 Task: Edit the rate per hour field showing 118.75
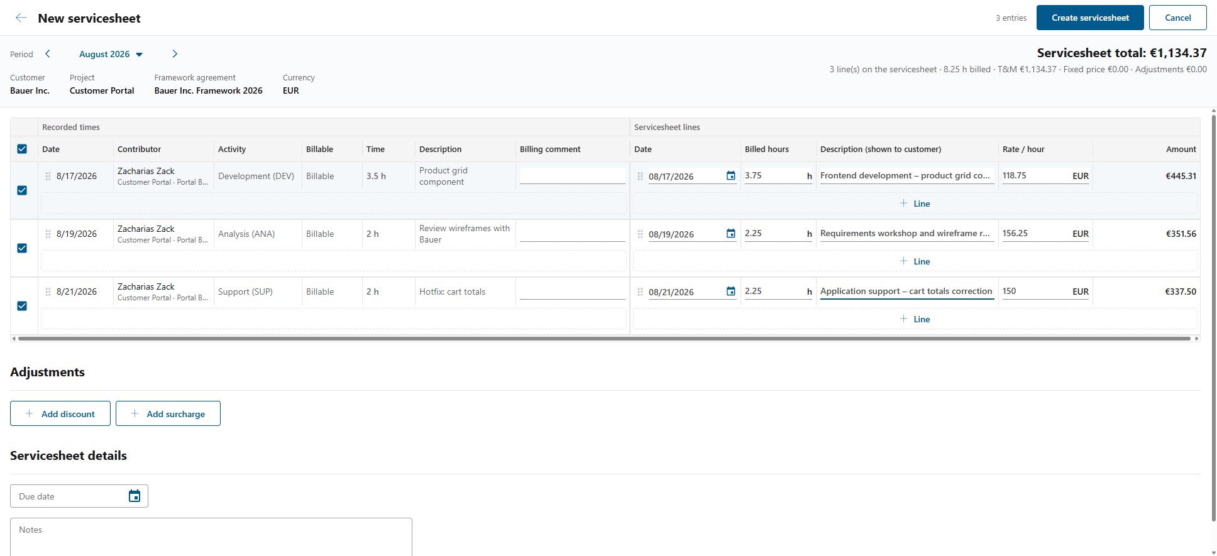[1045, 176]
